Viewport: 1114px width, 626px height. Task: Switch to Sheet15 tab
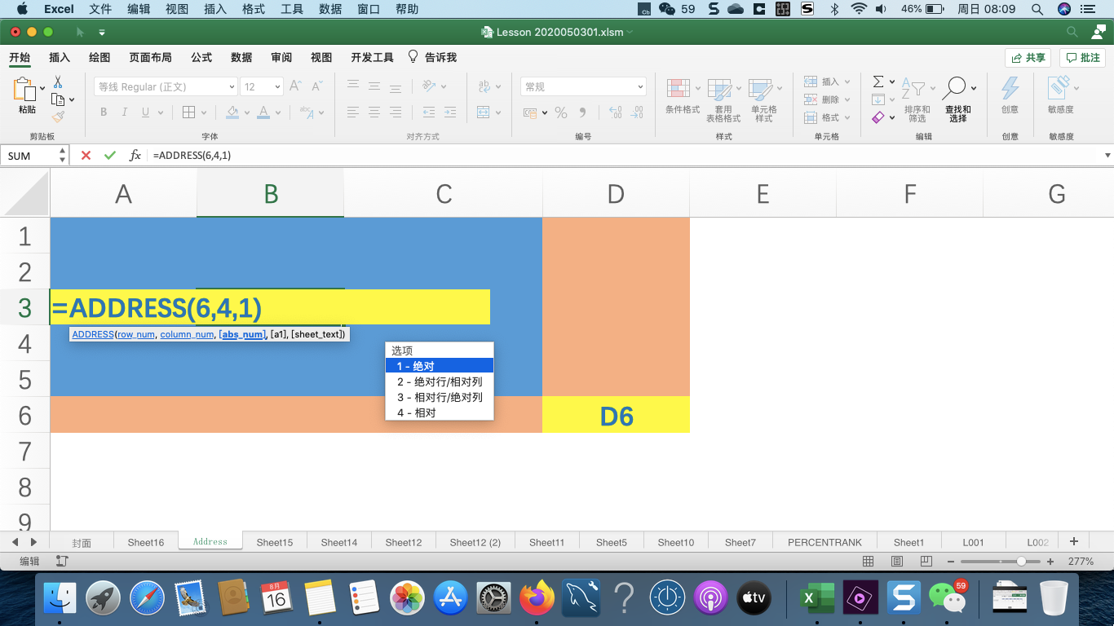tap(275, 542)
